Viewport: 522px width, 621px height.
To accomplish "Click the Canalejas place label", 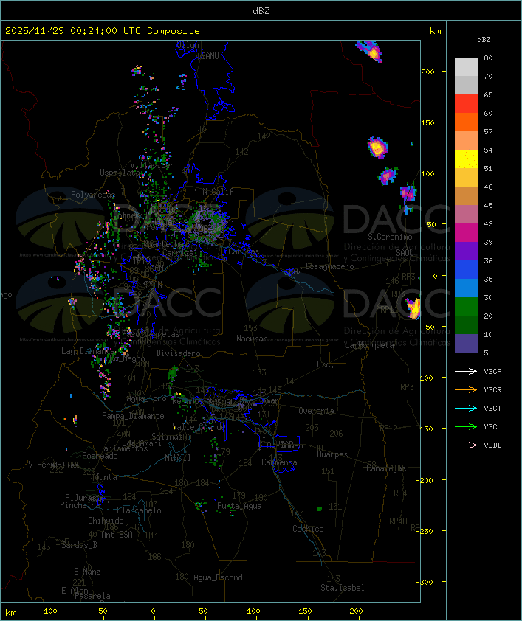I will [386, 468].
